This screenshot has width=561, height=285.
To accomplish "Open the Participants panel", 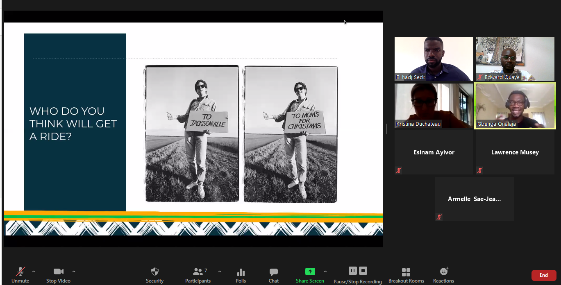I will (x=198, y=271).
